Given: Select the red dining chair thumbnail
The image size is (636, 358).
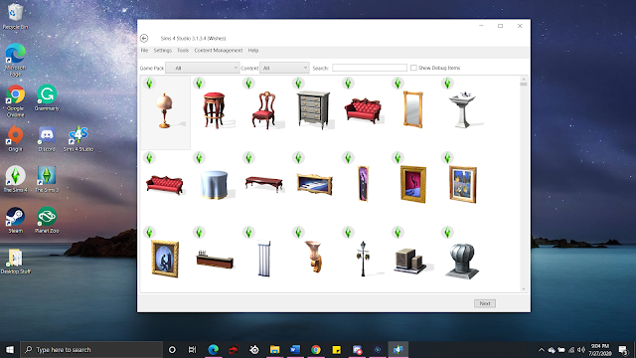Looking at the screenshot, I should tap(264, 110).
